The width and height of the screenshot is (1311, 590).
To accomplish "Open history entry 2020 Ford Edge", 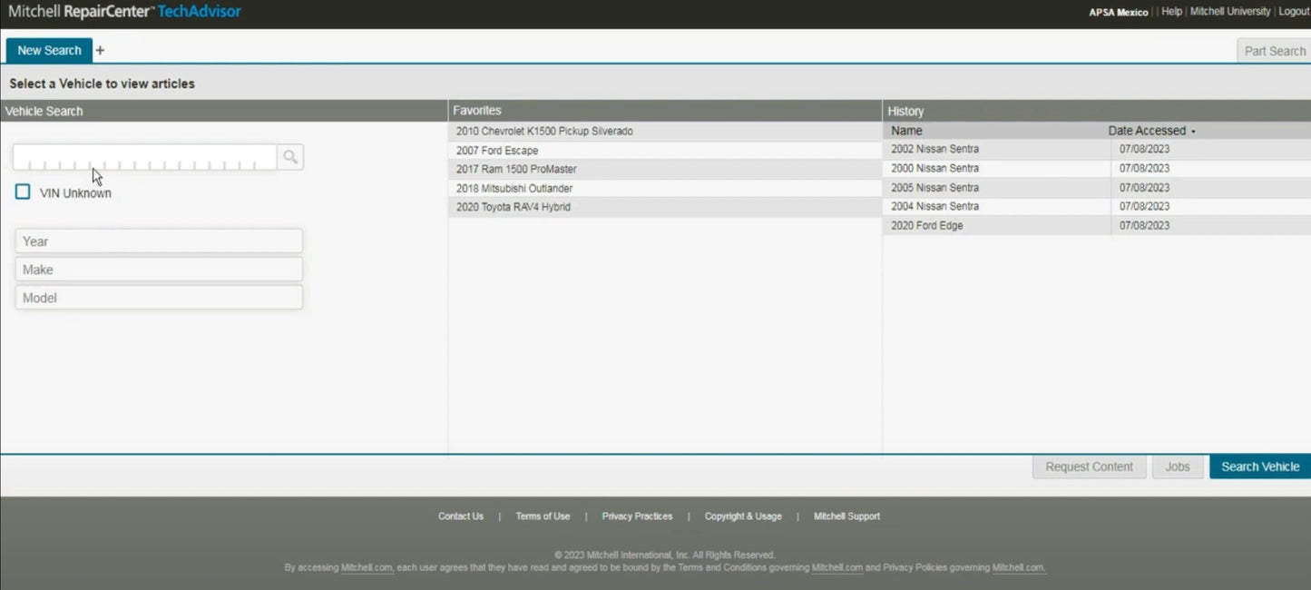I will pos(1097,225).
